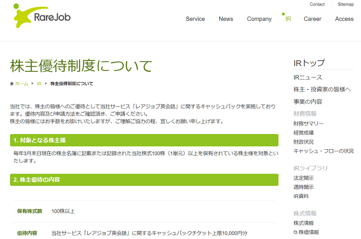Click the IR breadcrumb link
Screen dimensions: 361x239
(39, 83)
